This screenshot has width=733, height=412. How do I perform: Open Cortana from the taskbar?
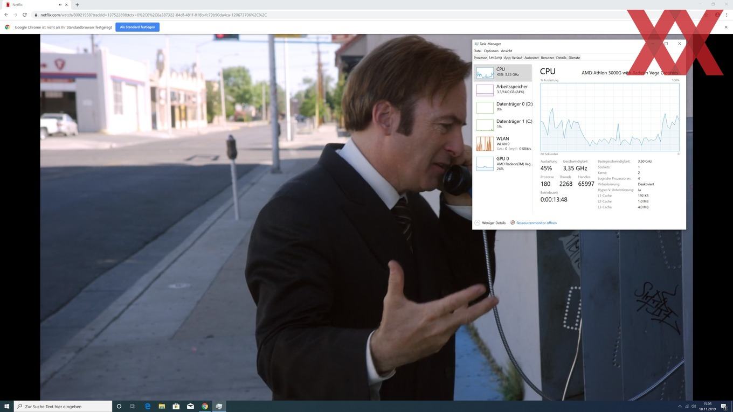119,406
